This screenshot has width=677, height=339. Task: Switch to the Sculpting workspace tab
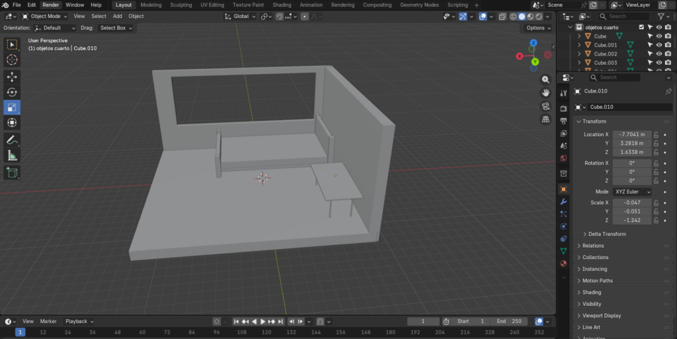coord(180,5)
